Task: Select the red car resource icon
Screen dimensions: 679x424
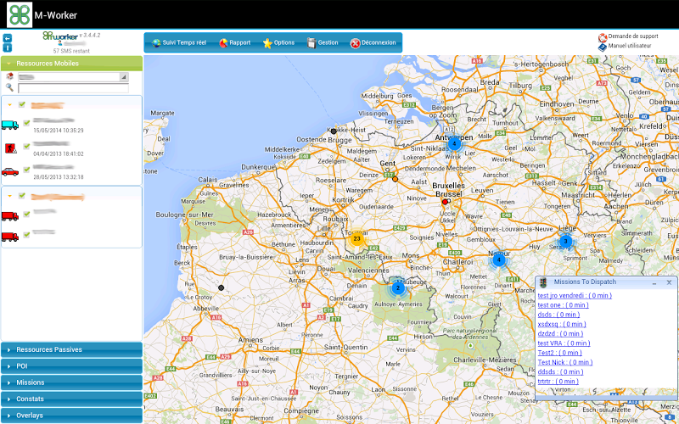Action: (x=10, y=172)
